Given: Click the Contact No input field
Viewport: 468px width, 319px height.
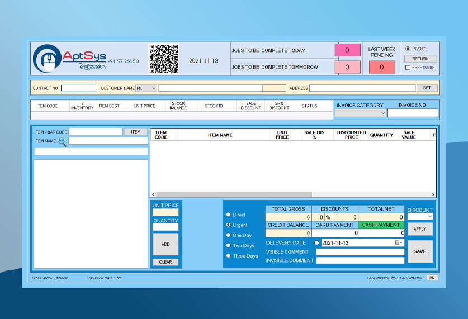Looking at the screenshot, I should tap(79, 88).
